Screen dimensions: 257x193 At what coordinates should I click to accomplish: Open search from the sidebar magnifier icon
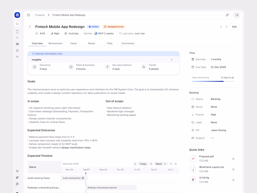tap(17, 24)
